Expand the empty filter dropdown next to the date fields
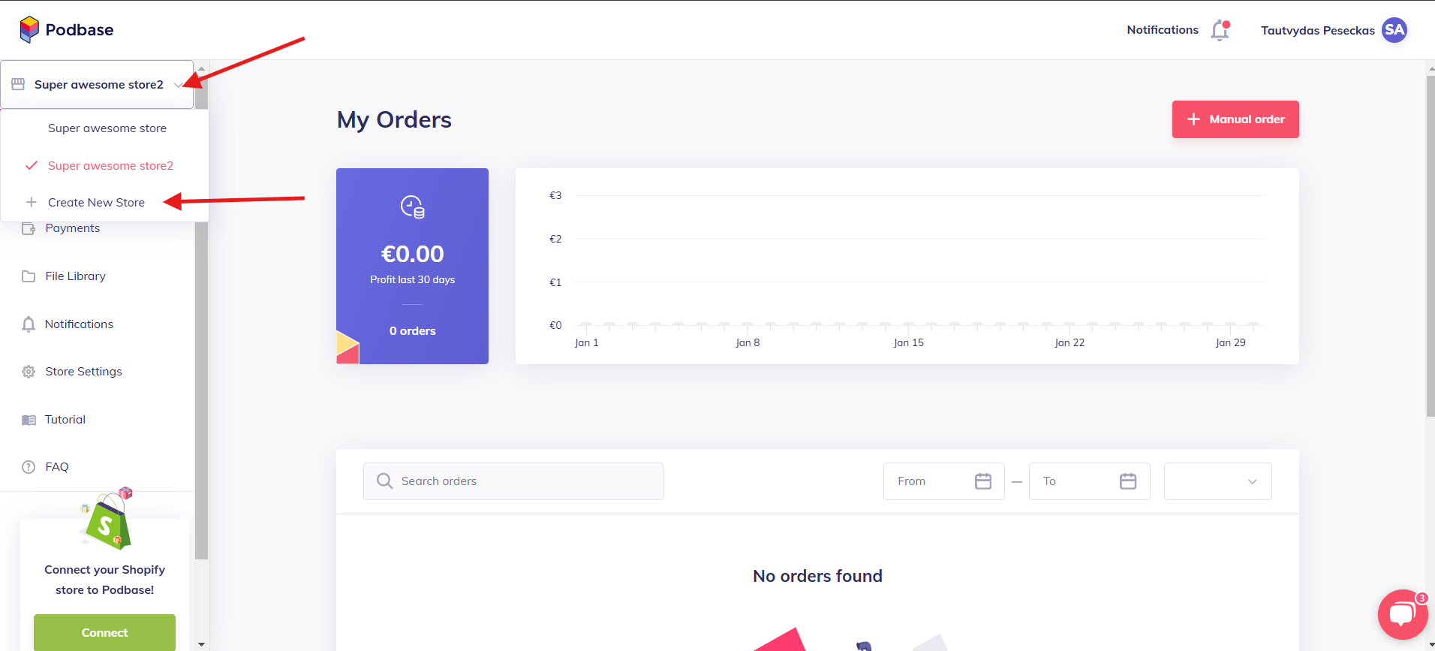This screenshot has width=1435, height=651. point(1217,481)
